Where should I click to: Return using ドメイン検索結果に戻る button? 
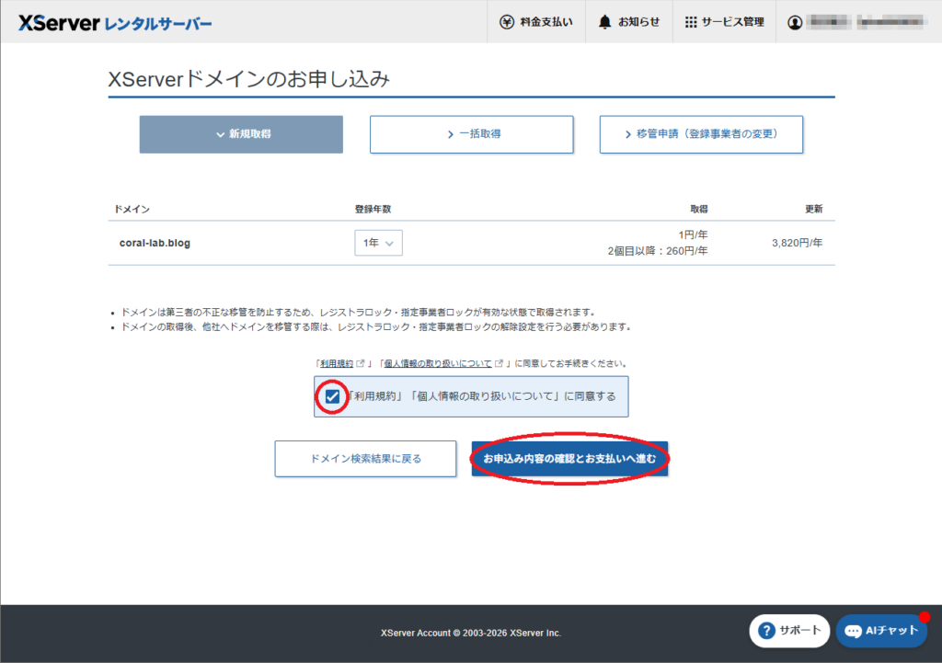[x=365, y=458]
